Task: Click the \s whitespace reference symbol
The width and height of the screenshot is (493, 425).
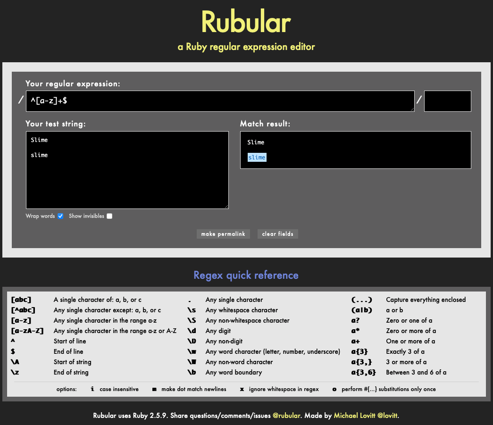Action: tap(192, 310)
